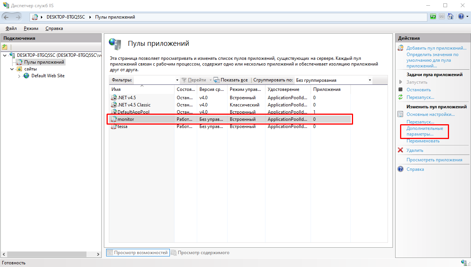The width and height of the screenshot is (471, 267).
Task: Open the Режим menu
Action: coord(31,28)
